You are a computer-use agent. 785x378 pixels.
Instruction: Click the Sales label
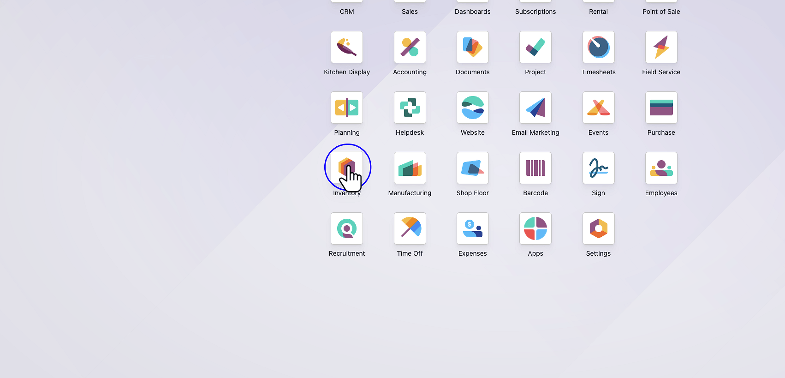pos(410,12)
